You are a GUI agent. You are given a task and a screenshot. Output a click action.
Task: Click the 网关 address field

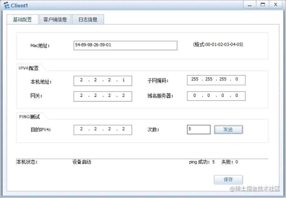[x=102, y=96]
